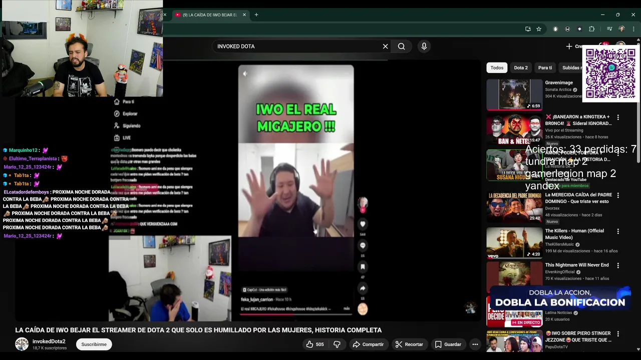The height and width of the screenshot is (360, 641).
Task: Open options menu for BANEARON a KINGTEKA video
Action: (x=618, y=117)
